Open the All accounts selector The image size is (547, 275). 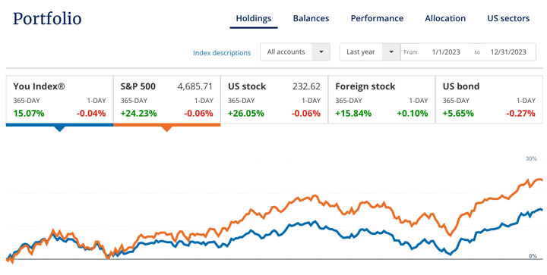click(295, 52)
